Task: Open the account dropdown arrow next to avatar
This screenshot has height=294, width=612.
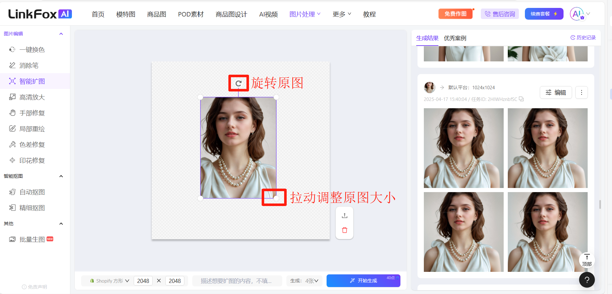Action: [x=588, y=14]
